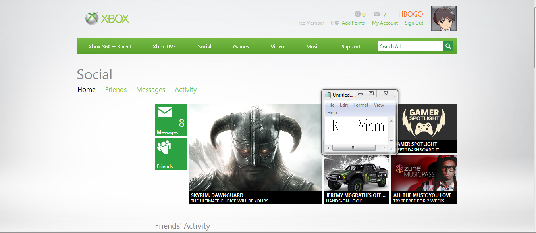The width and height of the screenshot is (536, 233).
Task: Click the SKYRIM: DAWNGUARD caption text
Action: coord(217,195)
